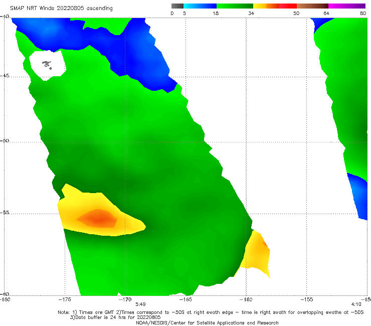Click the magenta-purple segment of the color bar

(x=347, y=6)
